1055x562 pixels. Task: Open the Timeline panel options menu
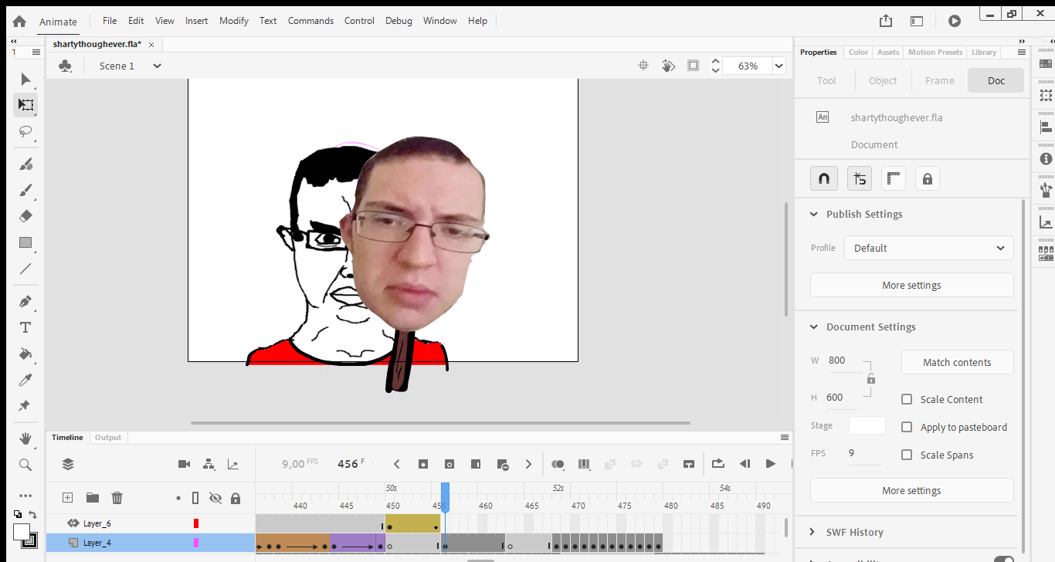785,437
